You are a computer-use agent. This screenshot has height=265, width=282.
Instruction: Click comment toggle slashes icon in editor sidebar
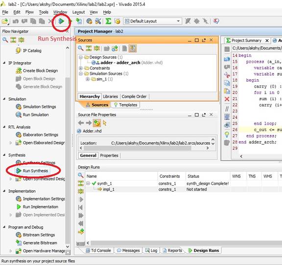(x=227, y=109)
